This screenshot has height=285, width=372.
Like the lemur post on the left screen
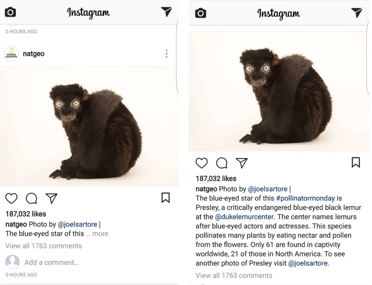point(12,198)
